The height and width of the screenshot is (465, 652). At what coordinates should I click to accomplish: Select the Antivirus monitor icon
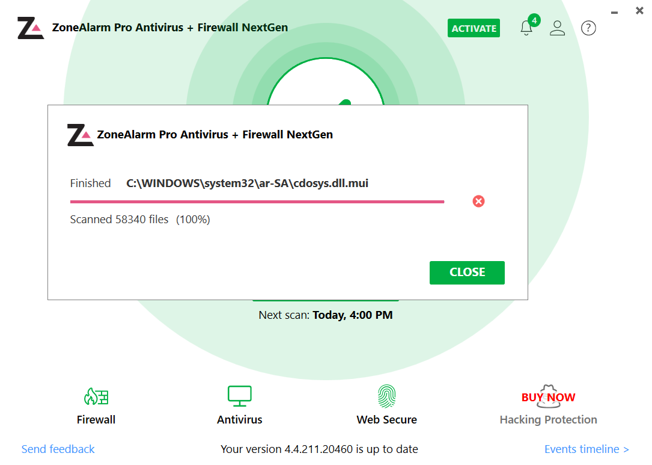click(239, 396)
